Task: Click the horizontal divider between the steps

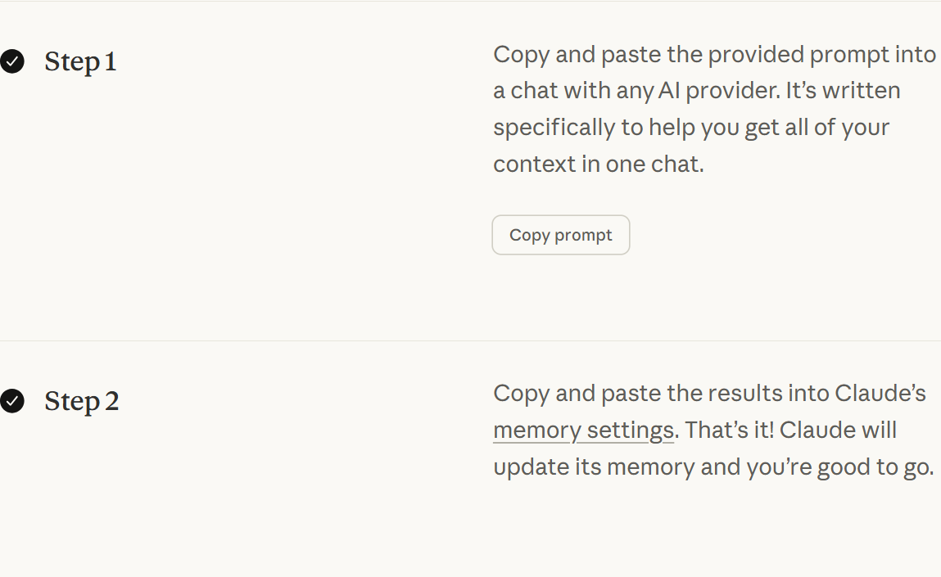Action: point(470,340)
